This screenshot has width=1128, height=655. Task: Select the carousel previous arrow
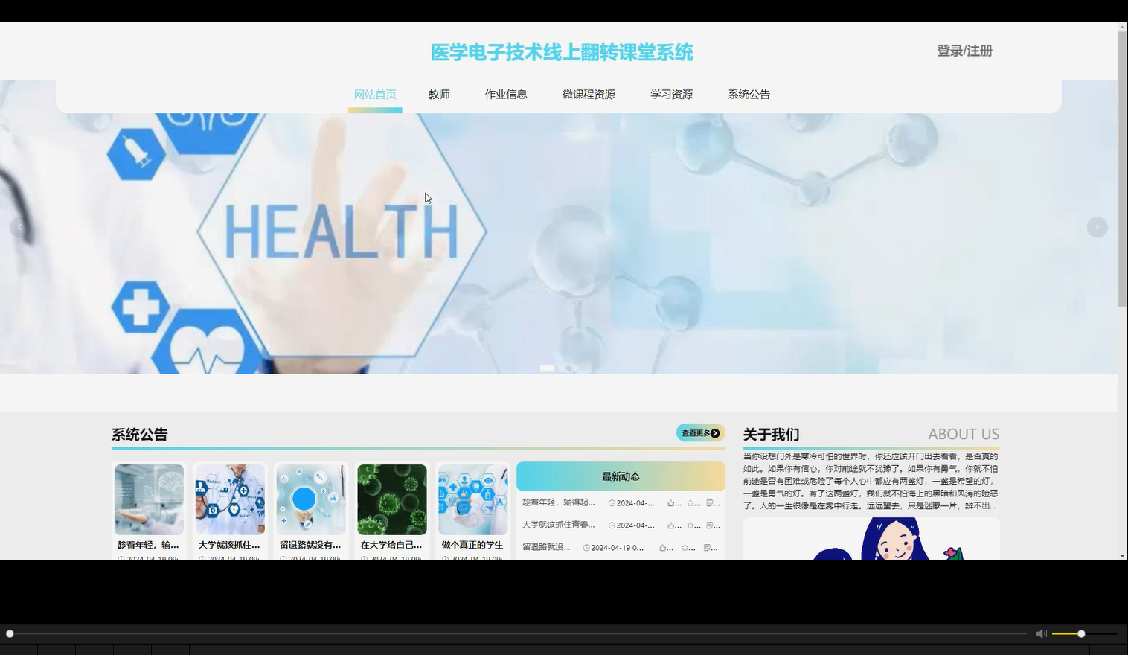[x=19, y=227]
